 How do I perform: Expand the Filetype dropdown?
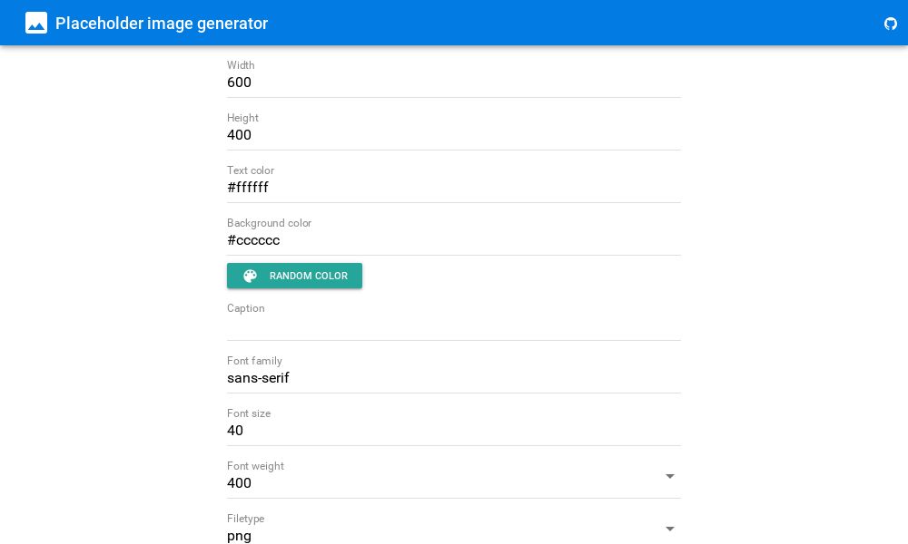[670, 529]
